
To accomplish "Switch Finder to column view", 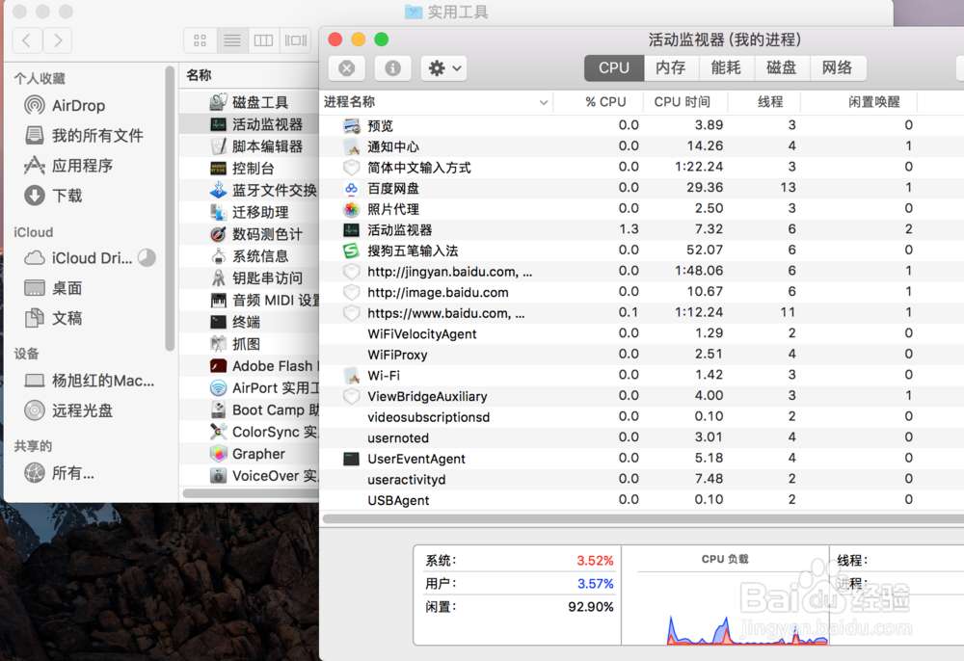I will (264, 40).
